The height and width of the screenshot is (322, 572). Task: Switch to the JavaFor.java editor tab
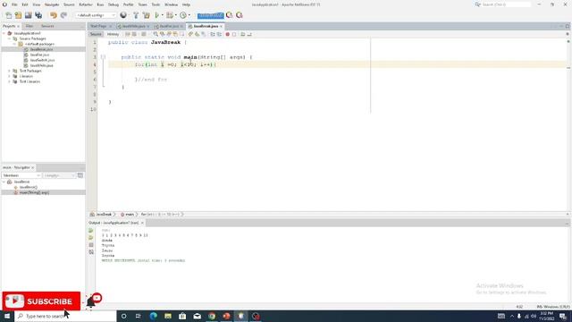point(169,26)
